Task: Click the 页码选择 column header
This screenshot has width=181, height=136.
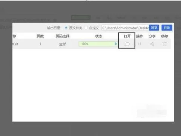Action: (63, 36)
